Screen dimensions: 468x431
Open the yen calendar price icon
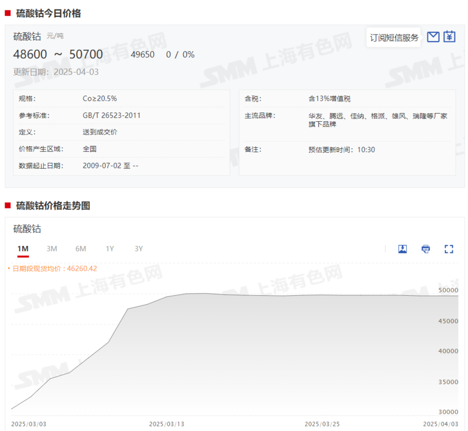coord(449,37)
